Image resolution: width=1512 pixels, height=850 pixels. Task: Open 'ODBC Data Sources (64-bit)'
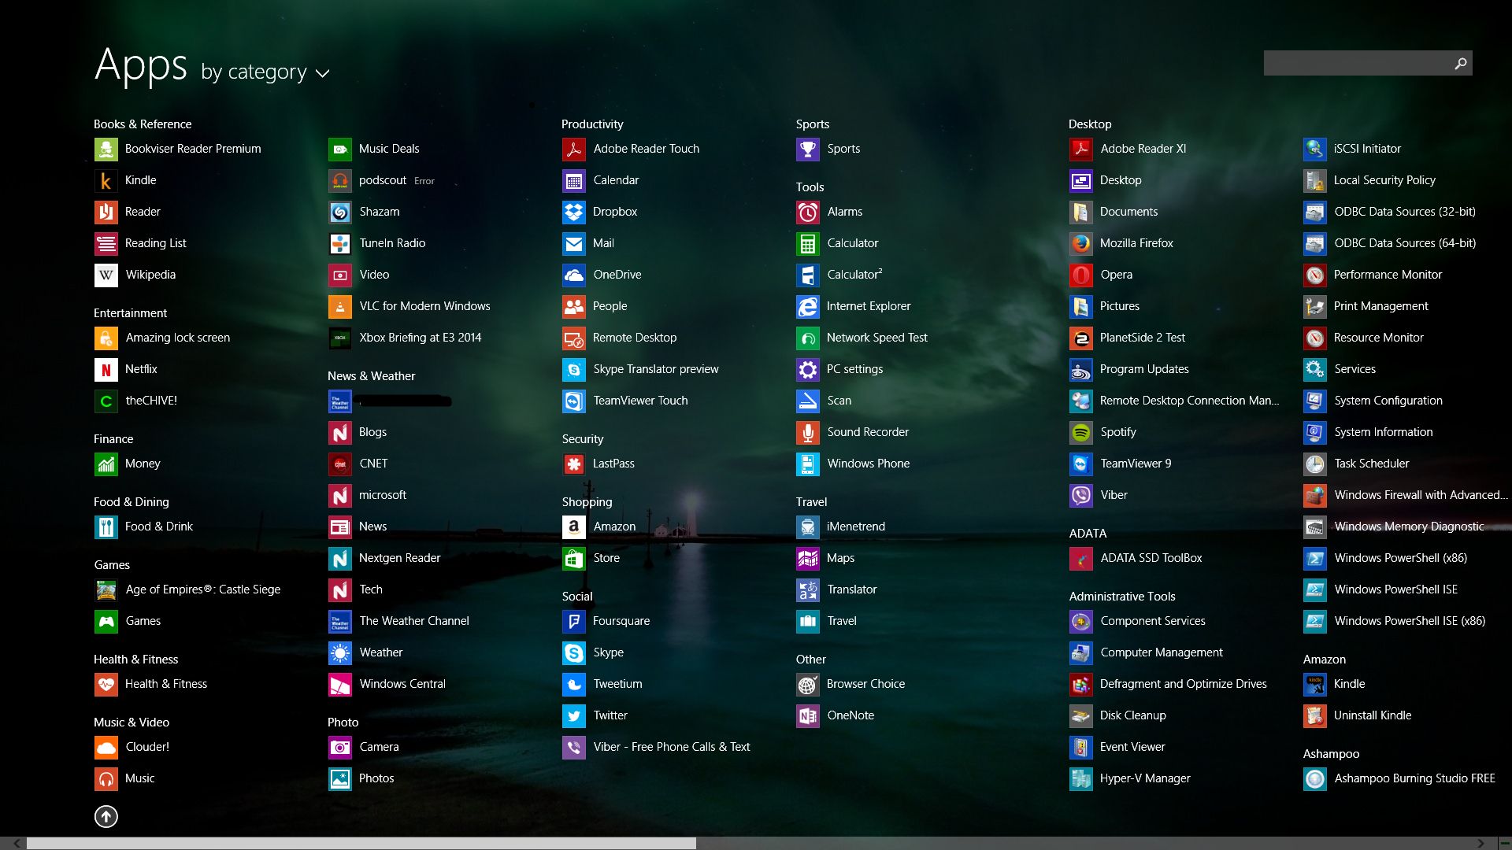(1390, 244)
